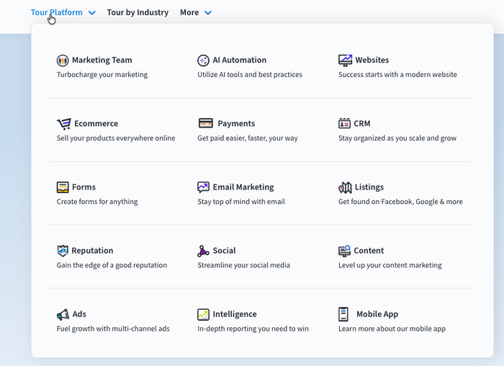Go to the Intelligence link
This screenshot has width=504, height=366.
point(235,314)
